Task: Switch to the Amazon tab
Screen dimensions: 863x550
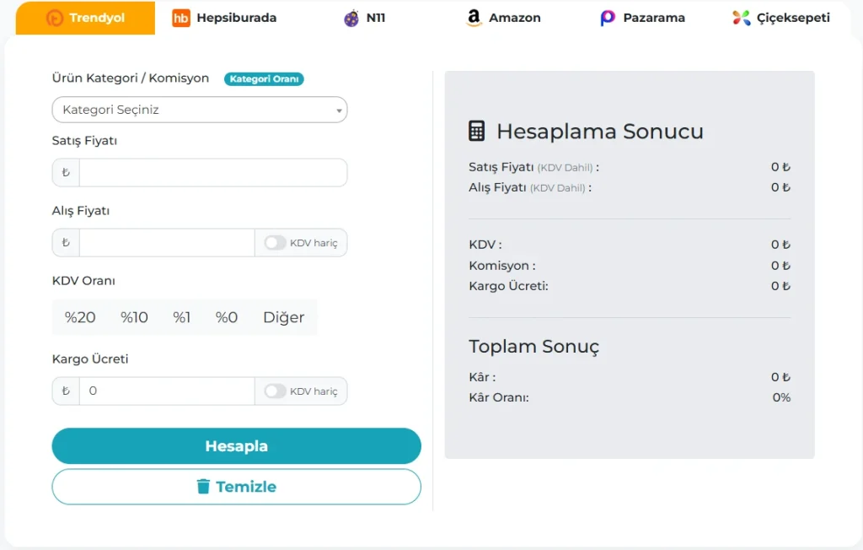Action: click(x=503, y=17)
